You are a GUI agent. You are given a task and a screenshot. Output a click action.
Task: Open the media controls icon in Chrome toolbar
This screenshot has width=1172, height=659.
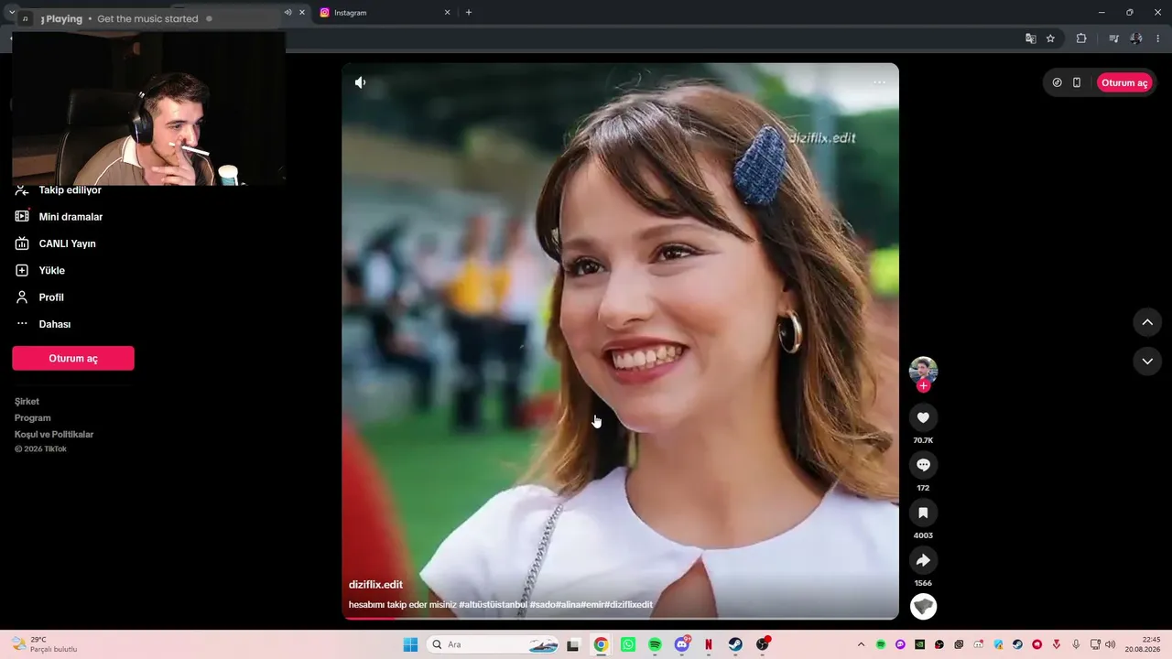[1113, 38]
